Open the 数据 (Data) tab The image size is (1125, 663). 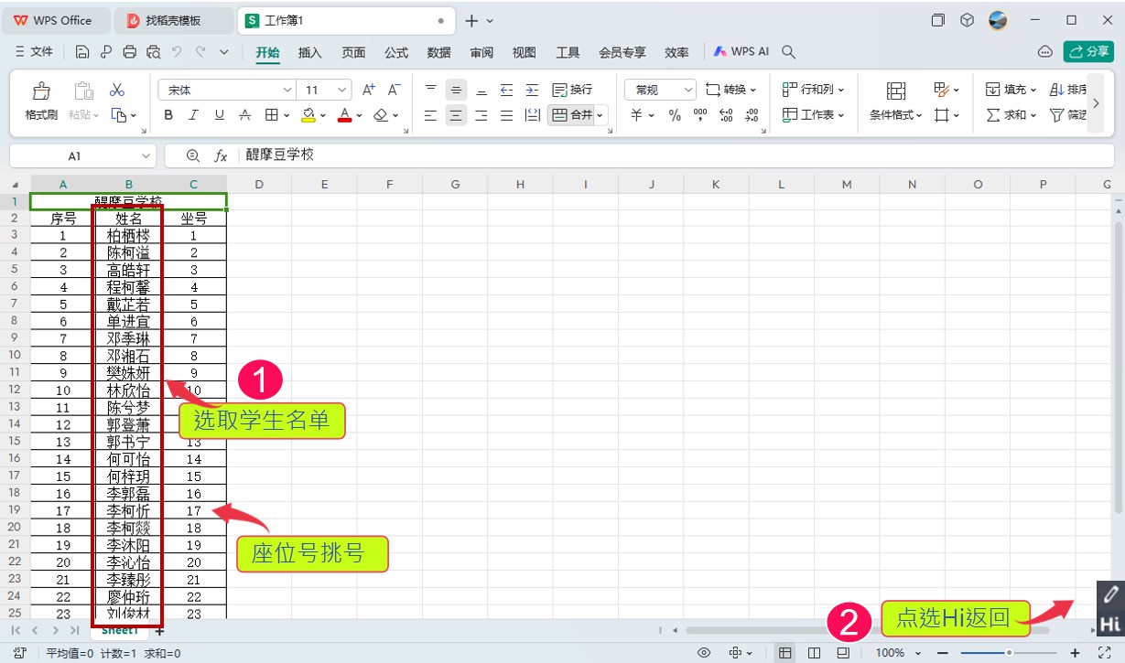(438, 53)
